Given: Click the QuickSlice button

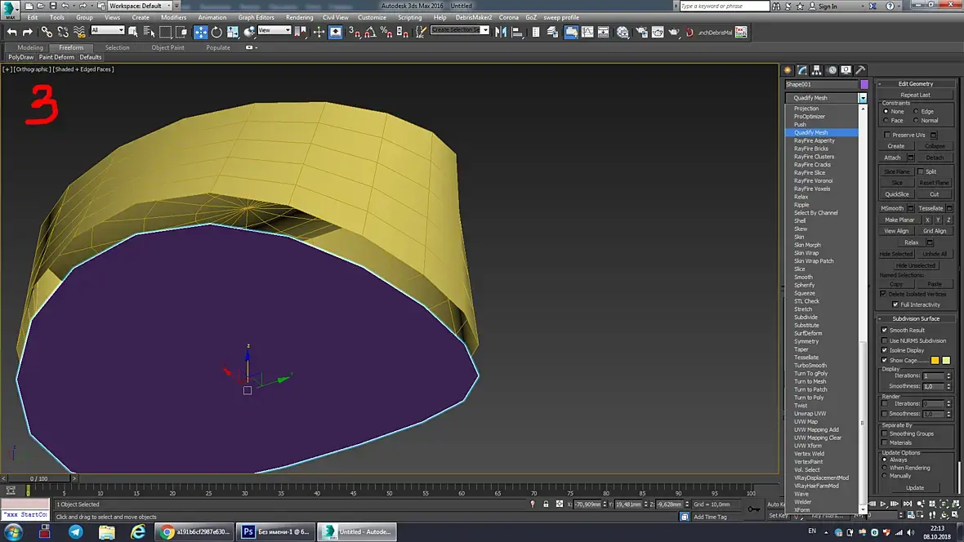Looking at the screenshot, I should coord(897,194).
